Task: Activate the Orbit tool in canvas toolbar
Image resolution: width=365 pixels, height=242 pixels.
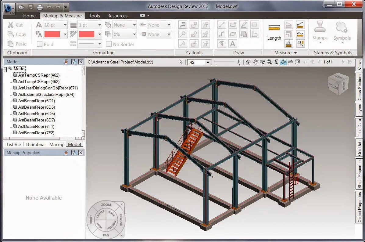Action: coord(283,62)
